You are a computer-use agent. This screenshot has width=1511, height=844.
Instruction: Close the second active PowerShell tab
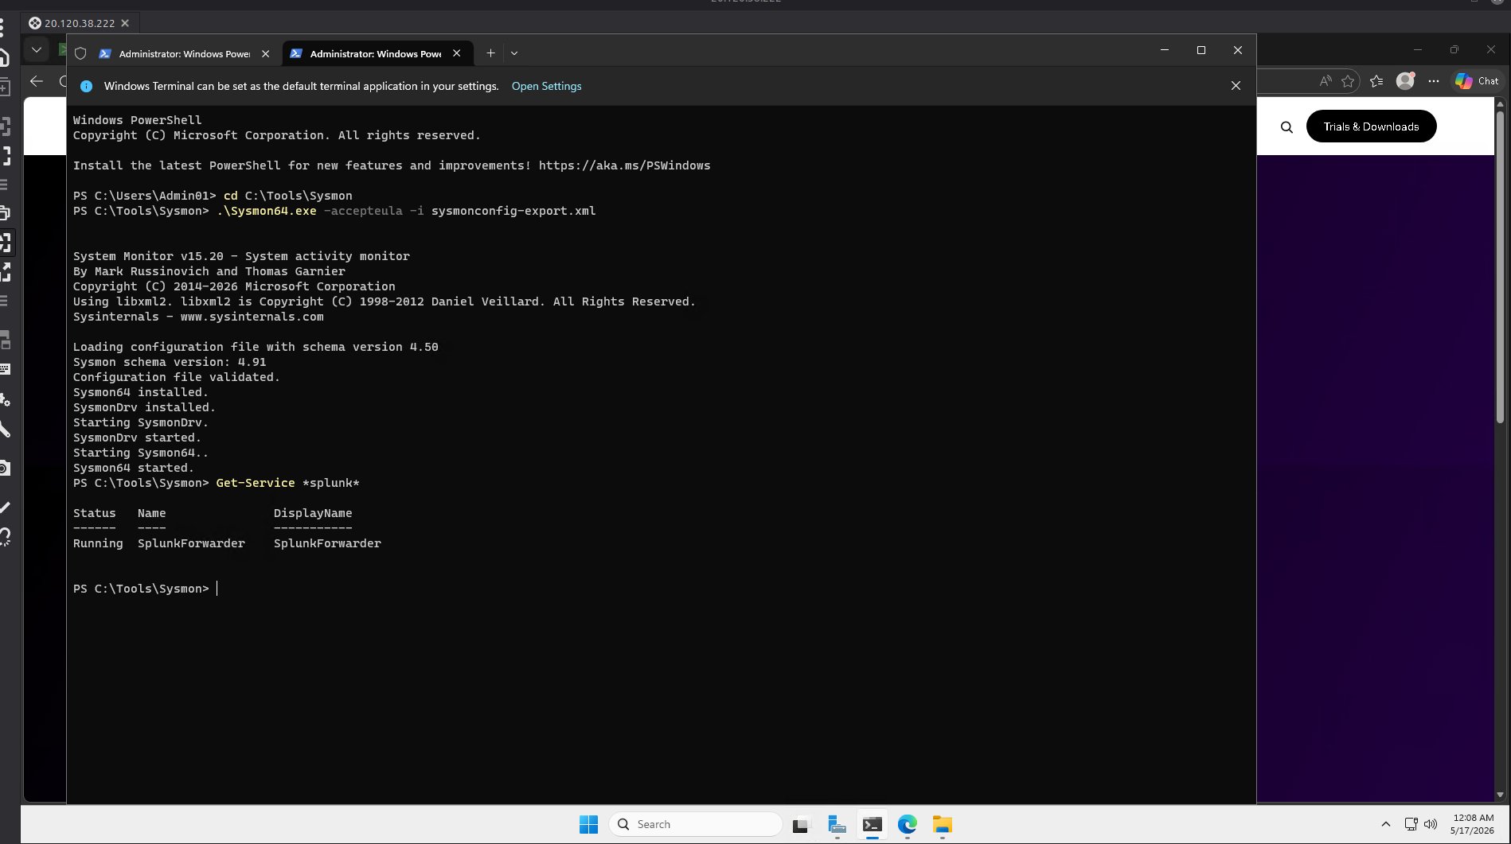click(457, 53)
